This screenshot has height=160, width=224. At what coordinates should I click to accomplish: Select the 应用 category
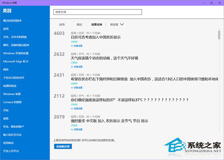click(x=6, y=29)
